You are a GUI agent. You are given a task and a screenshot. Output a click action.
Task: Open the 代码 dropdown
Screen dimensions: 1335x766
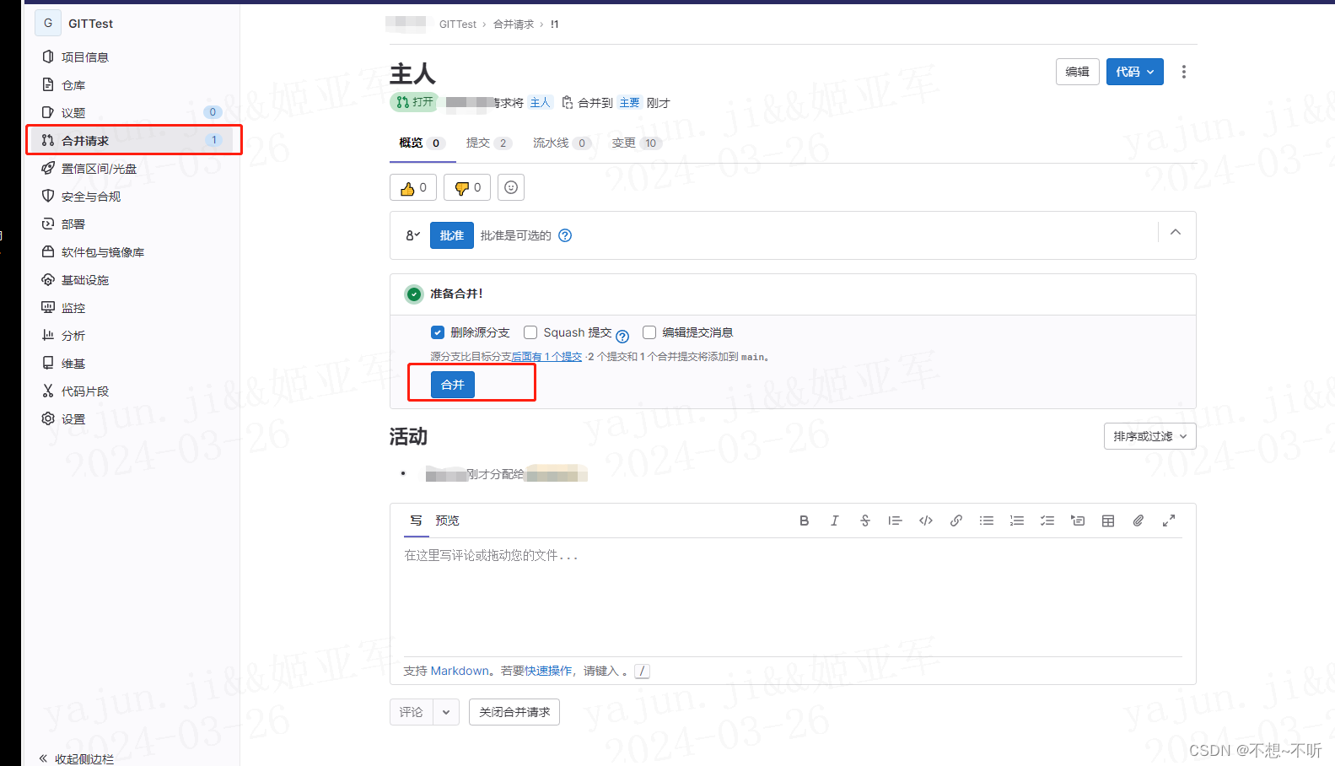click(1135, 72)
